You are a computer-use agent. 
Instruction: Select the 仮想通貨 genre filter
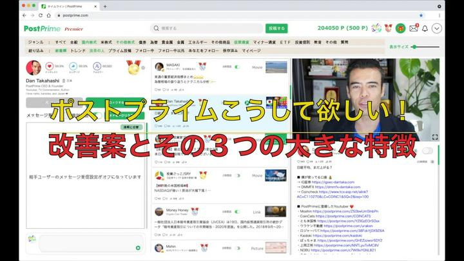(242, 43)
